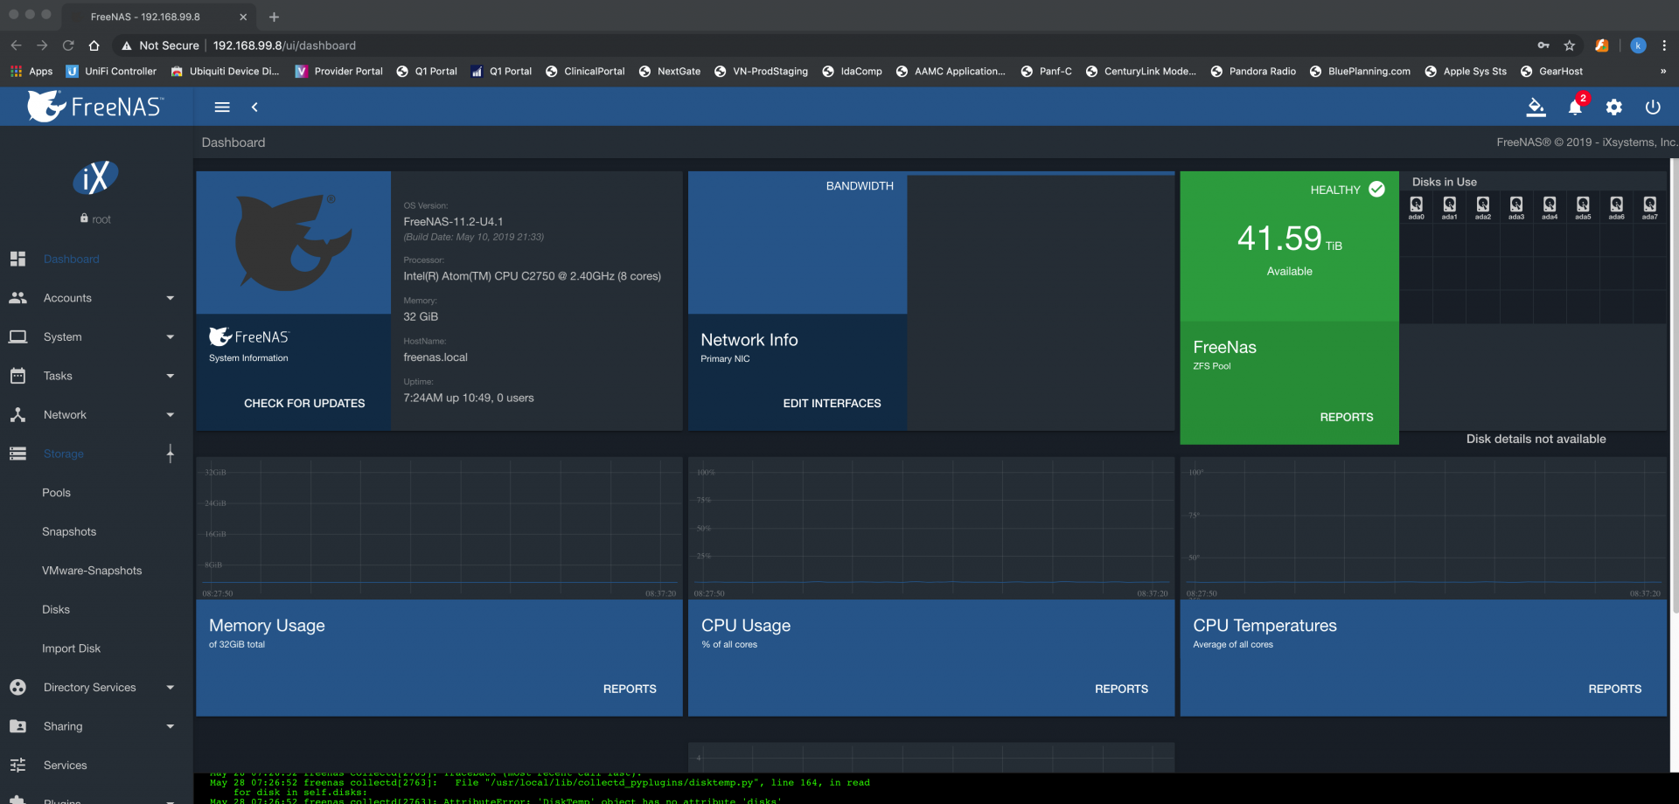Open the settings gear in the header
Image resolution: width=1679 pixels, height=804 pixels.
tap(1614, 107)
